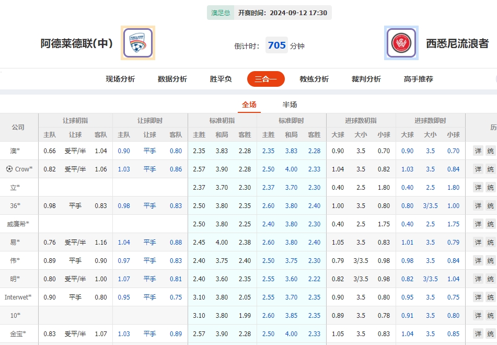
Task: Select the highlighted 三合一 tab
Action: coord(265,79)
